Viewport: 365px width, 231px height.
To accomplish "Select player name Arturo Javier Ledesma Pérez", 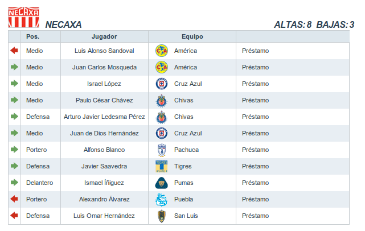I will click(x=104, y=117).
